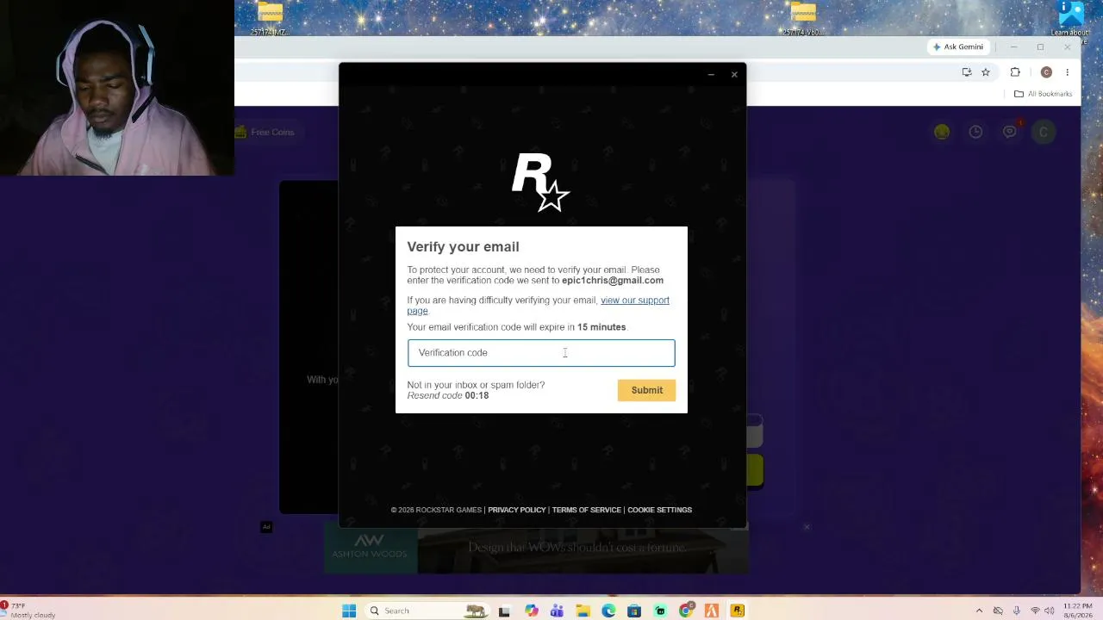The image size is (1103, 620).
Task: Open Chrome's Extensions puzzle icon
Action: [1015, 72]
